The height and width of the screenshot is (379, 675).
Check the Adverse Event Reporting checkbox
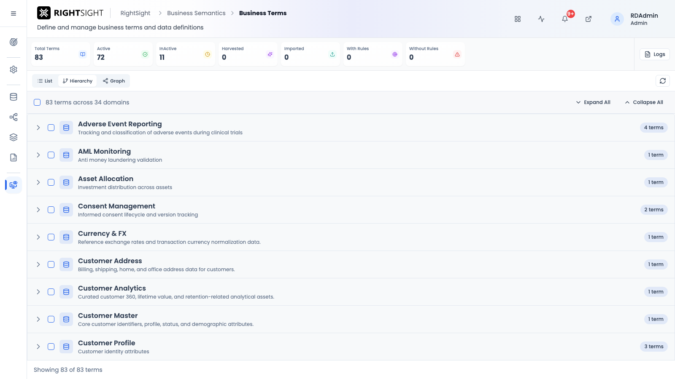(x=51, y=128)
